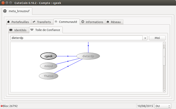176x109 pixels.
Task: Click the Portefeuilles wallet icon
Action: point(8,22)
